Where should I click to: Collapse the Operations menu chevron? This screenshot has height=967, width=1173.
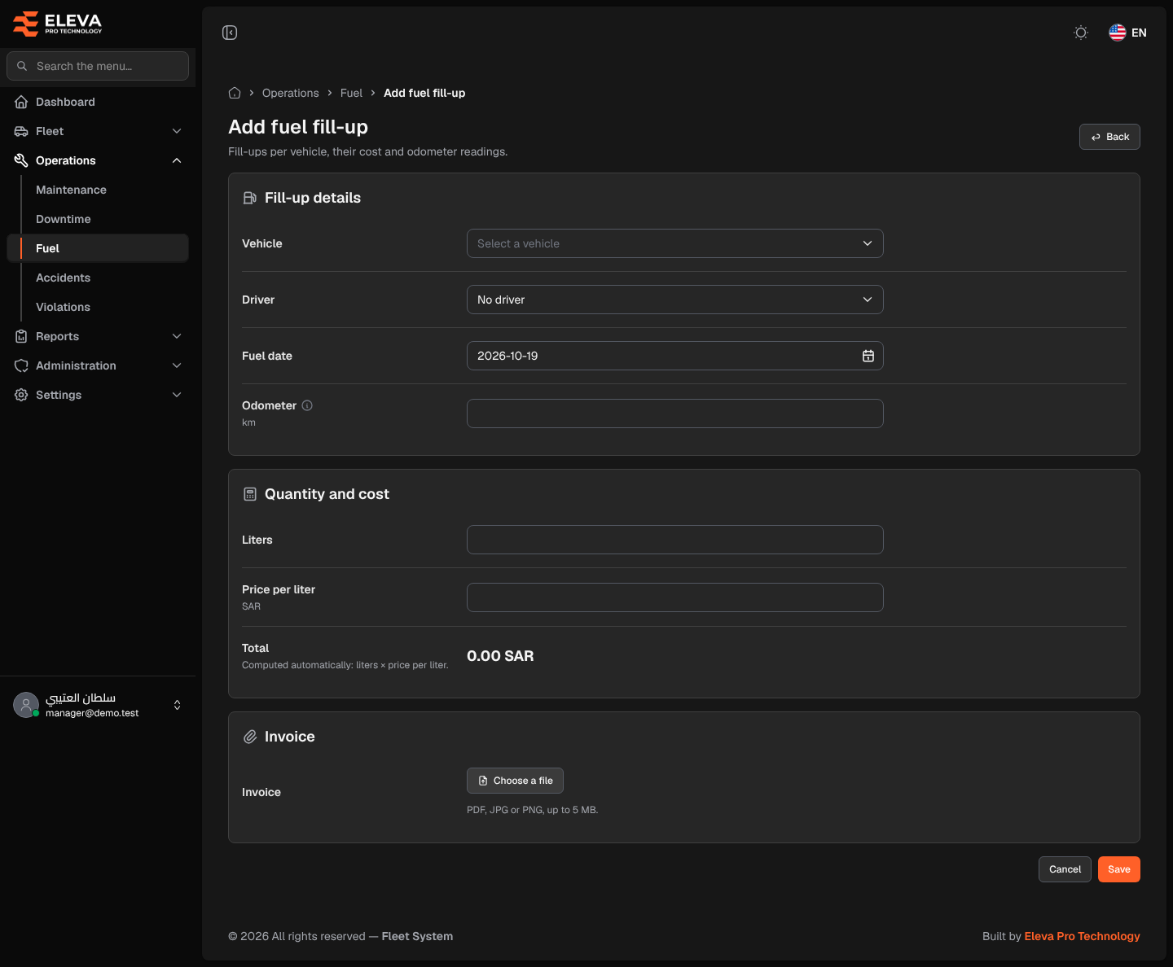tap(177, 160)
